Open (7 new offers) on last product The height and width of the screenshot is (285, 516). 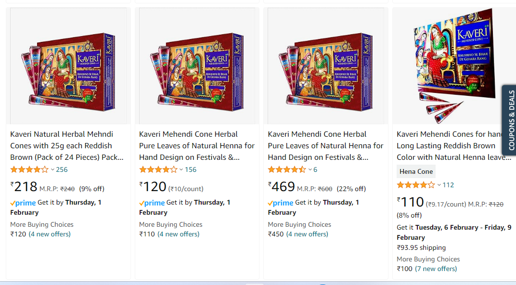436,268
